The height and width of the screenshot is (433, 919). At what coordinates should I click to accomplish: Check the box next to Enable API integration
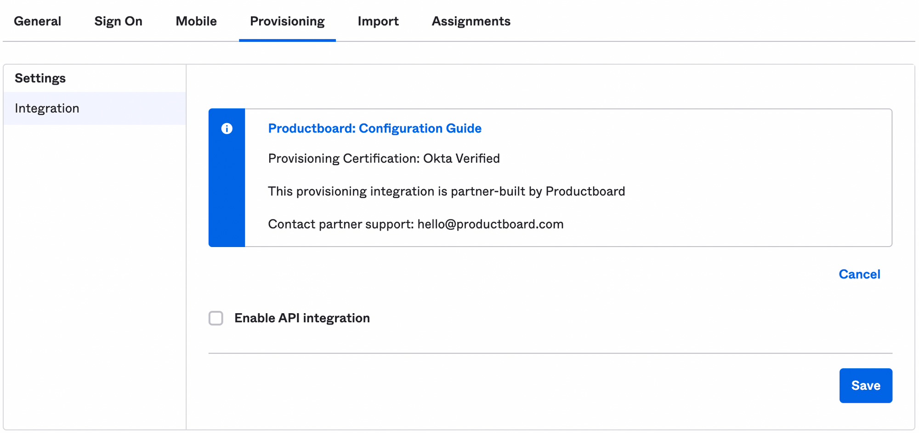coord(216,318)
